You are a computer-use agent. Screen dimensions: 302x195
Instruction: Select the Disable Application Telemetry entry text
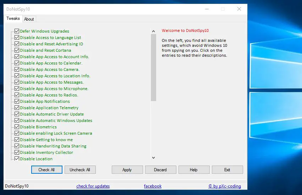click(x=49, y=108)
